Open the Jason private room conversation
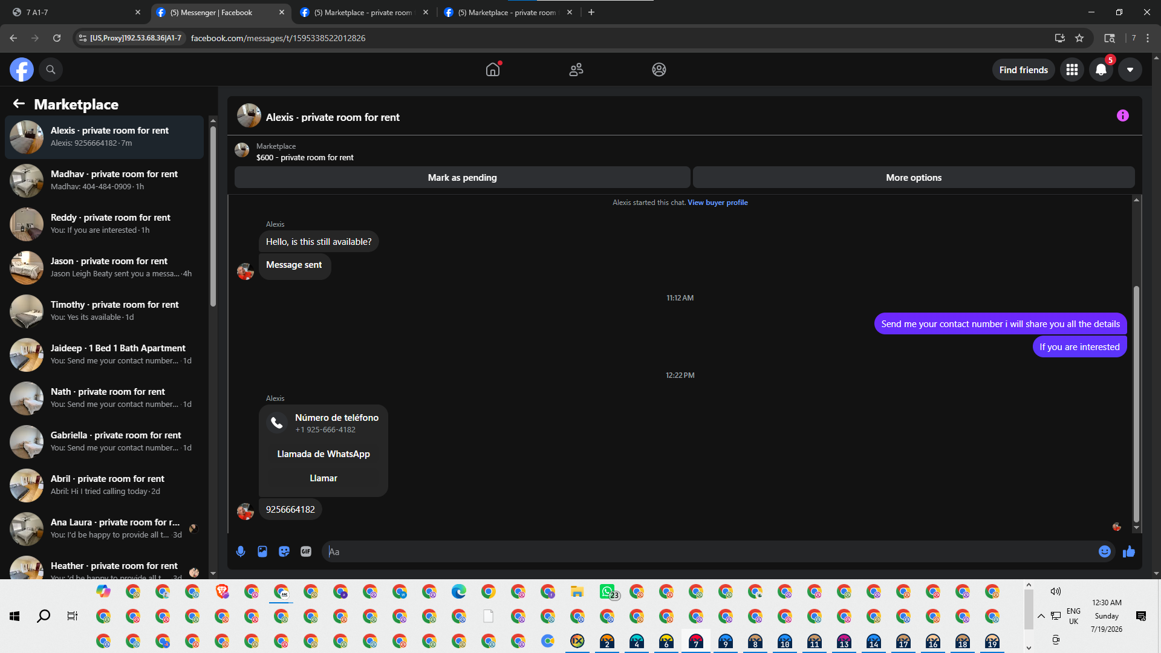This screenshot has width=1161, height=653. [104, 268]
